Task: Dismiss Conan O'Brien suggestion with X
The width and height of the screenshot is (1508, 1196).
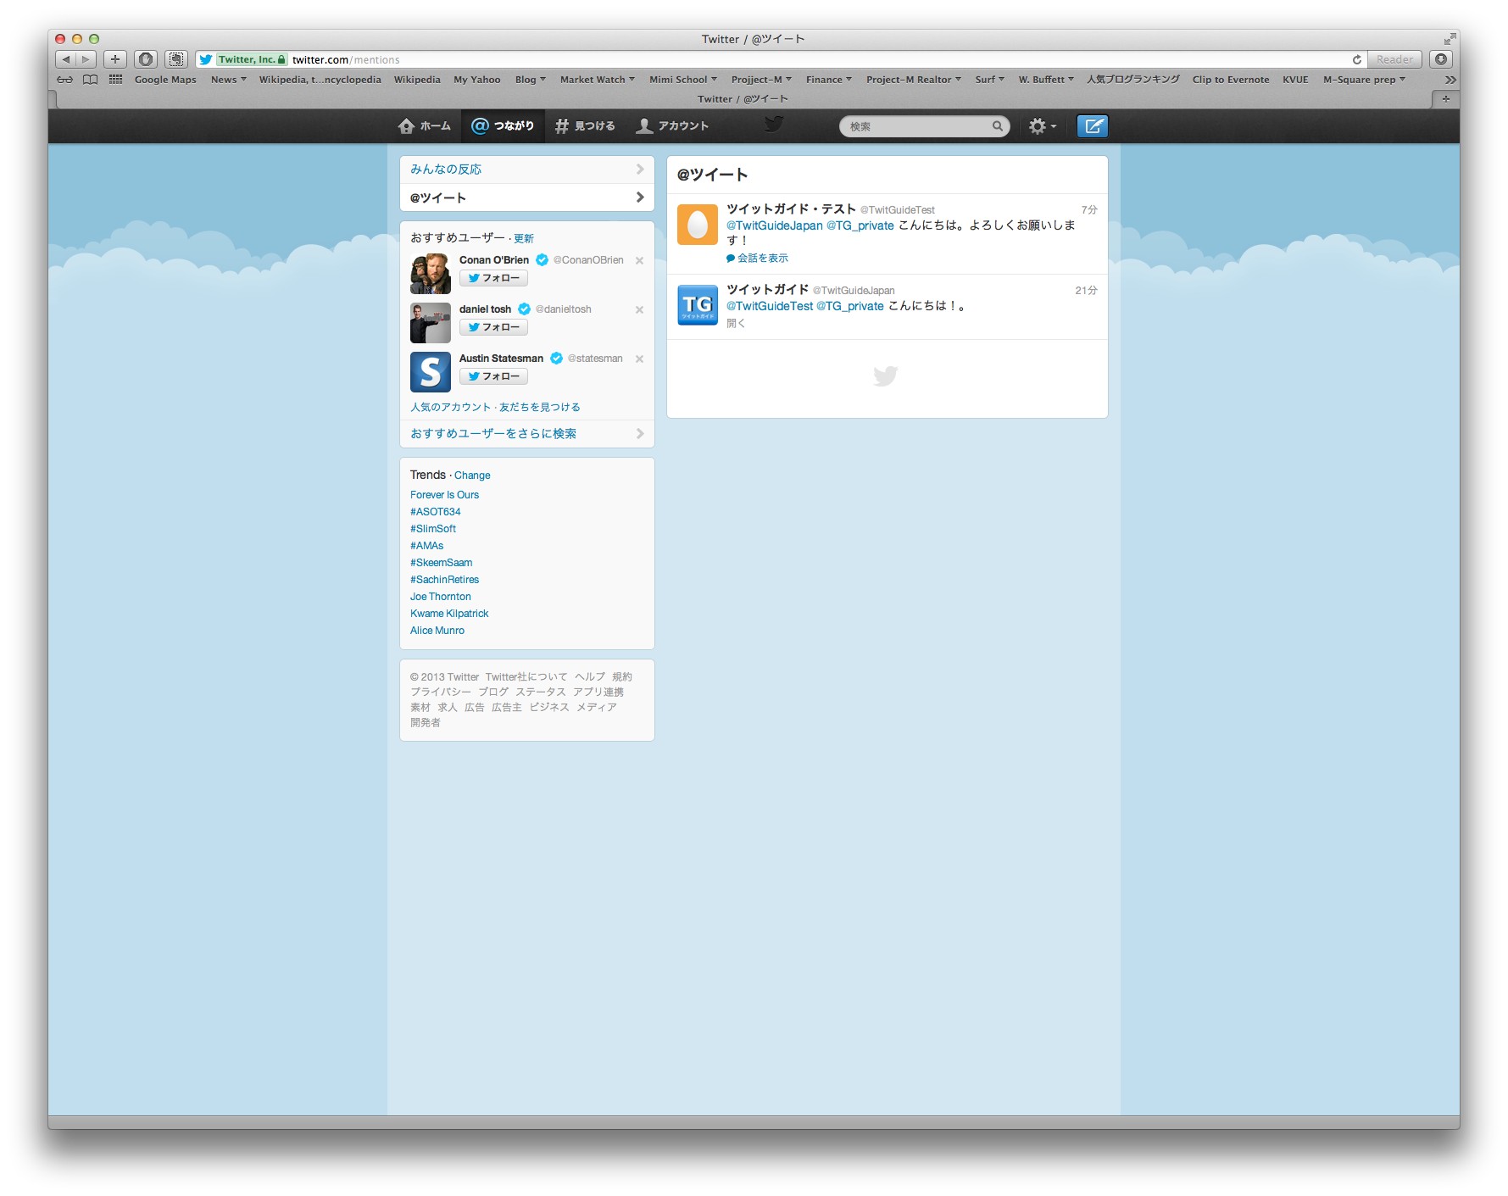Action: coord(640,260)
